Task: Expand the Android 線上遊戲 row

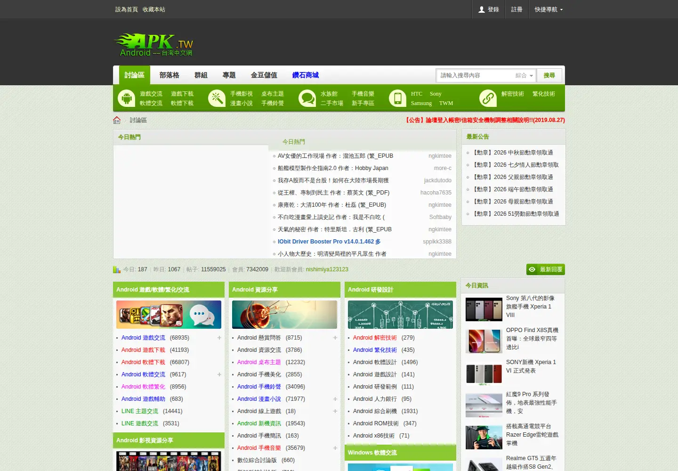Action: pos(335,411)
